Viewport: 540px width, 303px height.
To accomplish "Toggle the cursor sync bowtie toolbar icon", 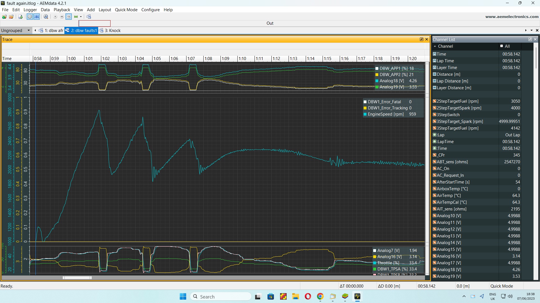I will 37,17.
